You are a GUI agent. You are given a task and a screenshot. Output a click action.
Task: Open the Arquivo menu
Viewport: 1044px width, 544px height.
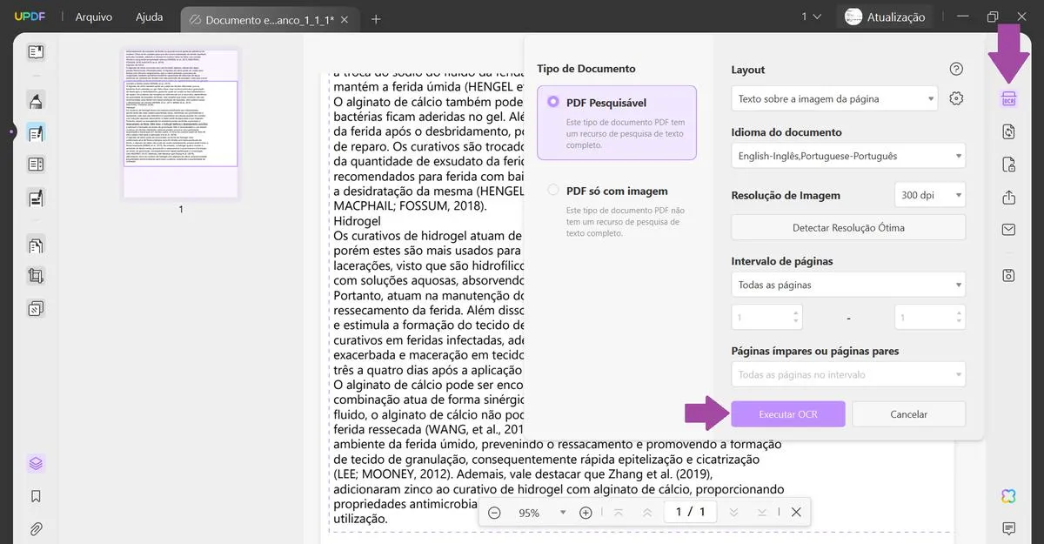point(93,16)
